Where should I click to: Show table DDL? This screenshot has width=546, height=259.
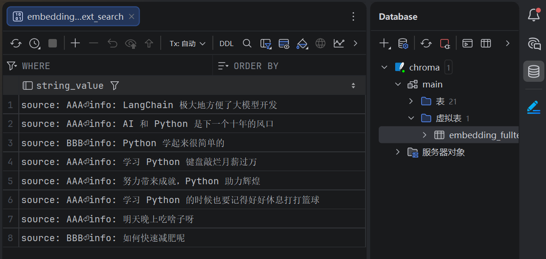226,44
